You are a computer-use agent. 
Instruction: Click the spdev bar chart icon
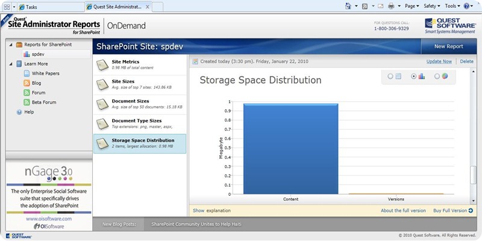(x=27, y=54)
